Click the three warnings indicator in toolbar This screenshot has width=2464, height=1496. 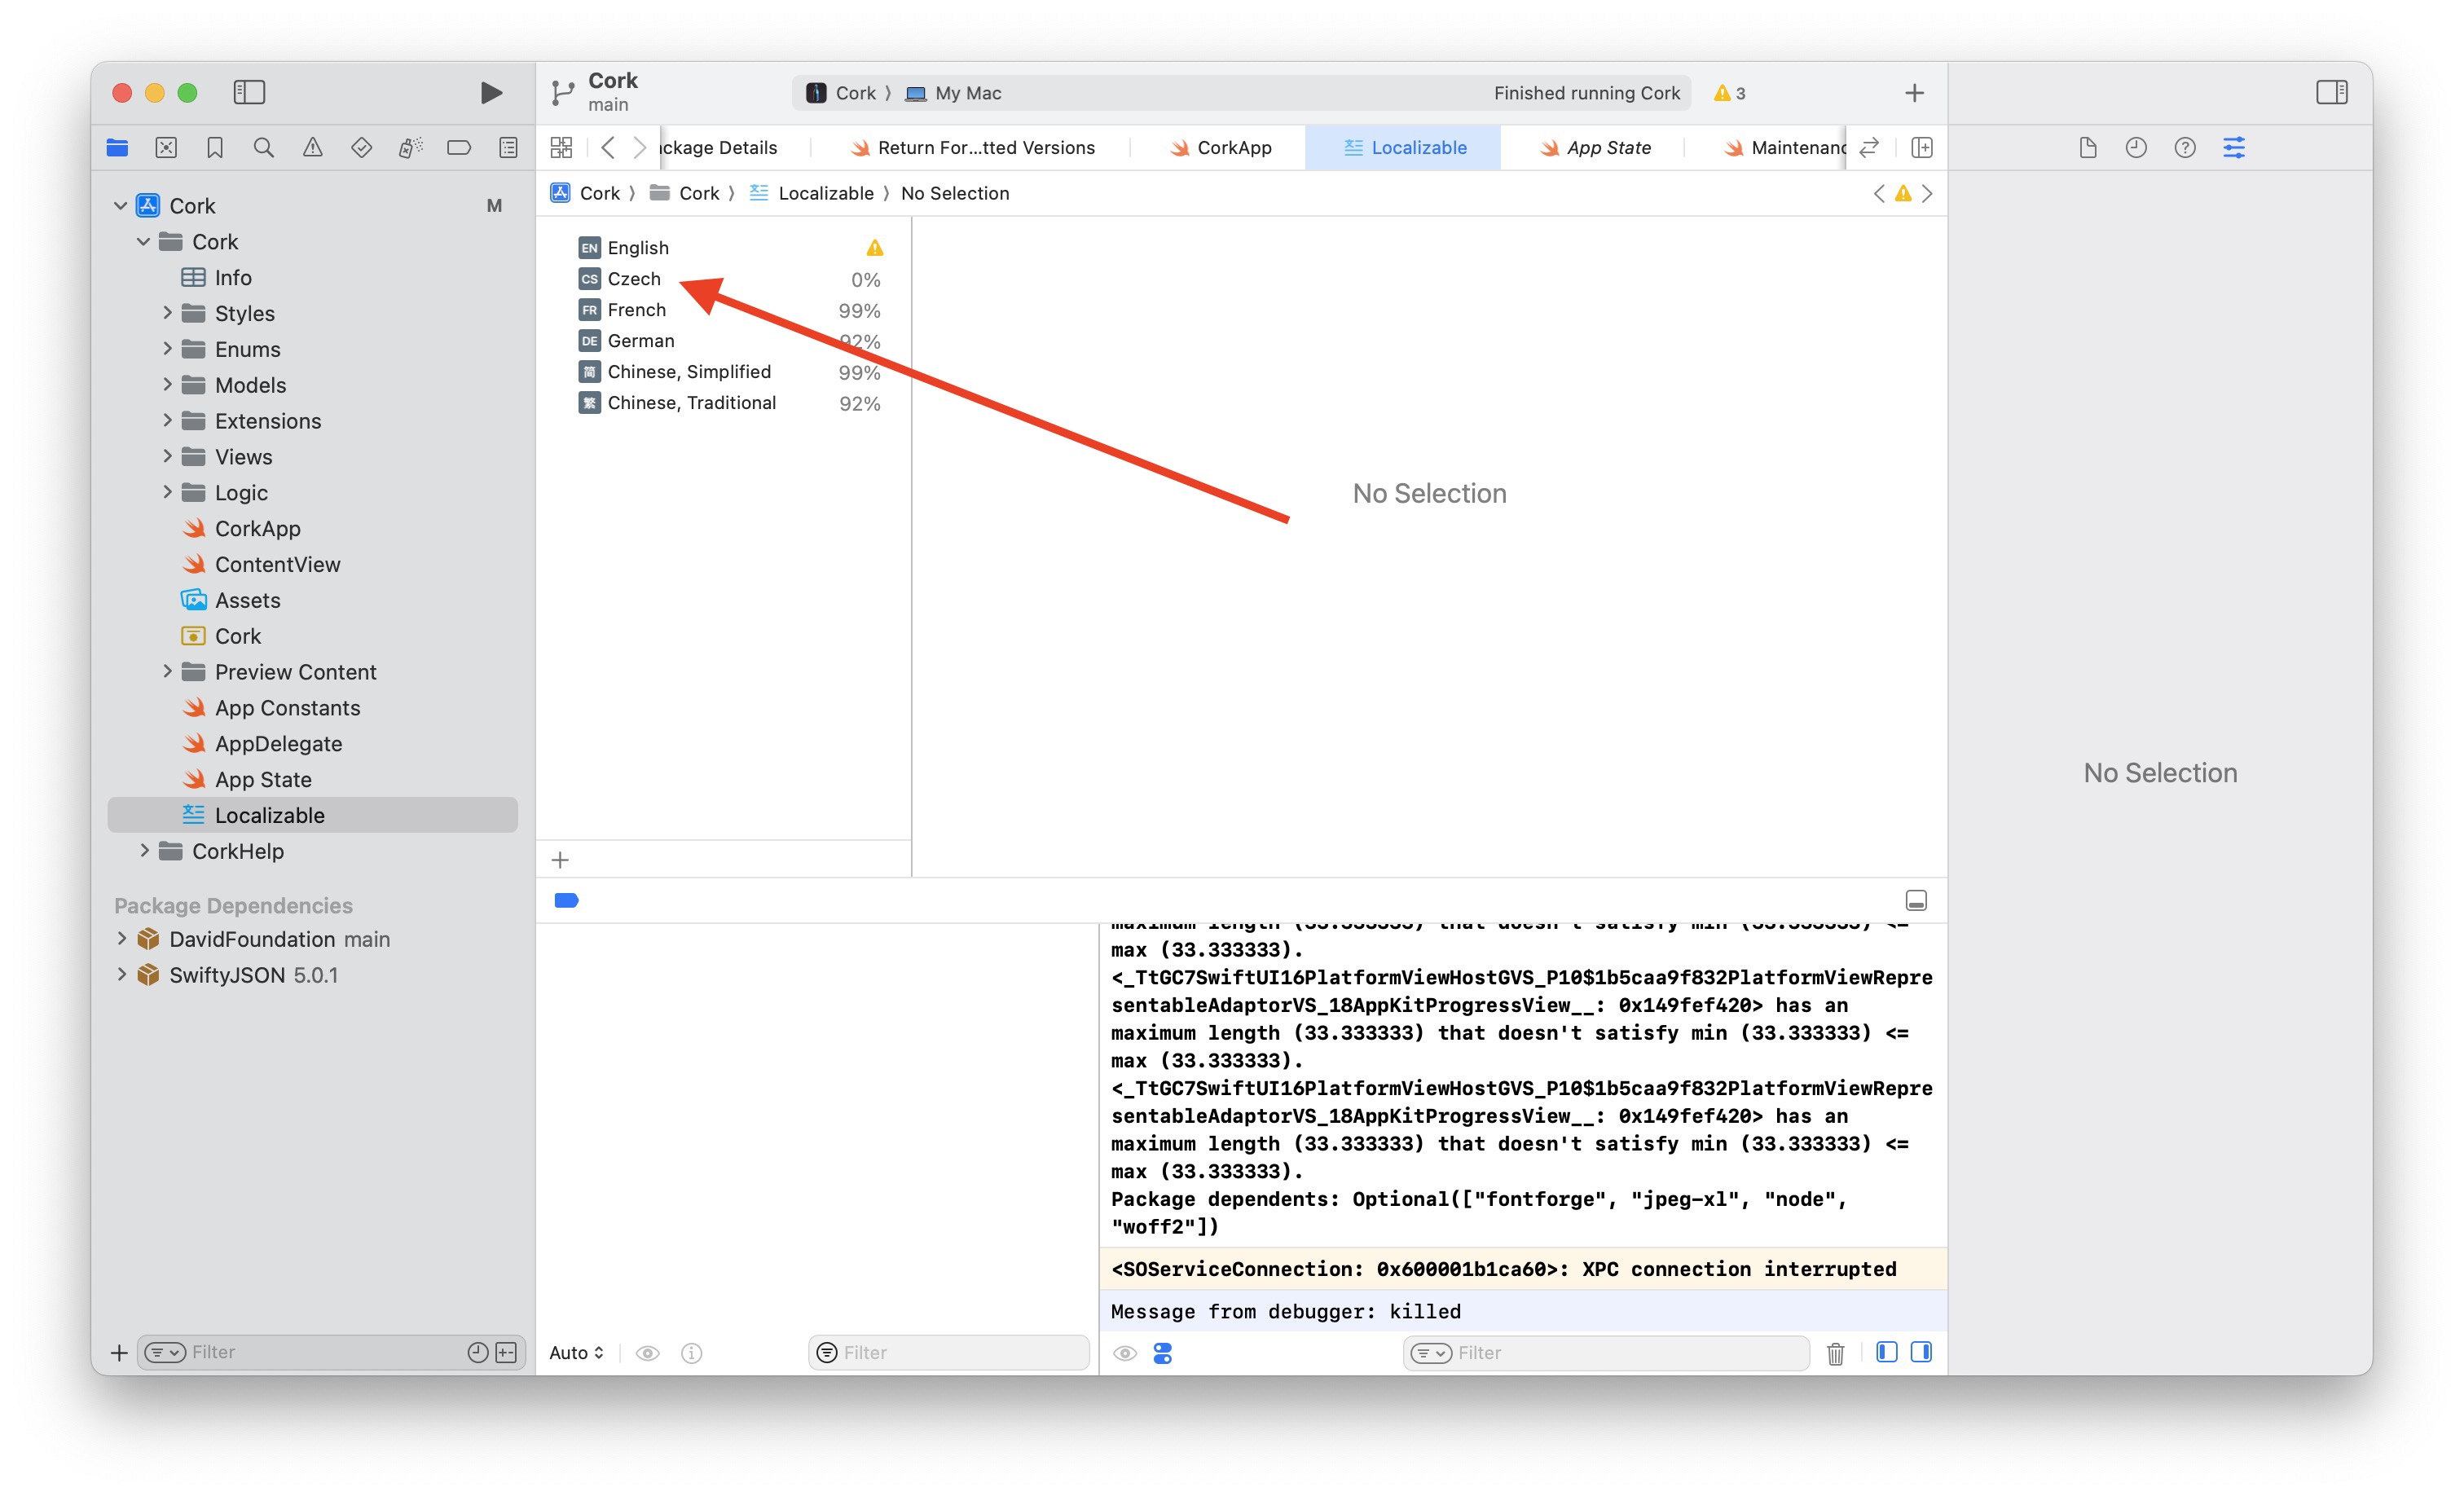tap(1729, 93)
